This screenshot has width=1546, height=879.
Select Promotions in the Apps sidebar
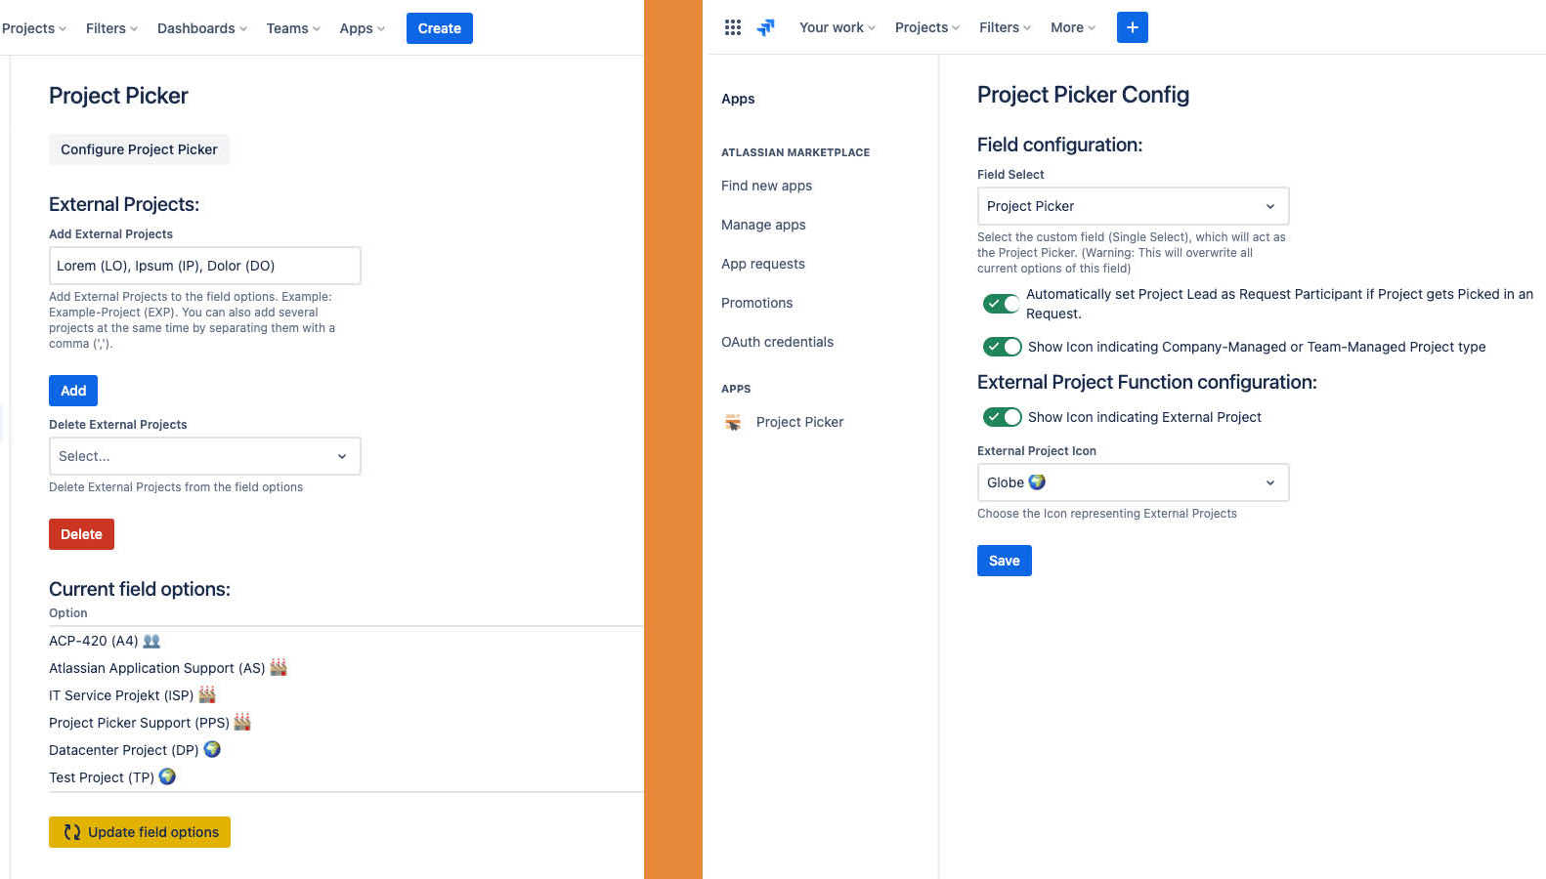point(757,303)
